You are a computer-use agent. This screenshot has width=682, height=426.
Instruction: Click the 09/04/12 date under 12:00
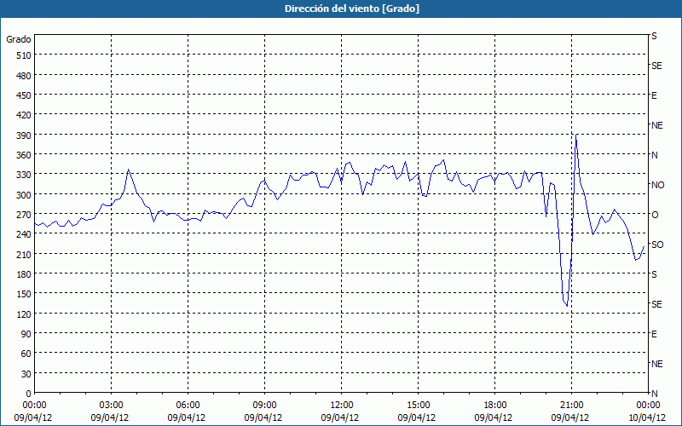point(339,417)
